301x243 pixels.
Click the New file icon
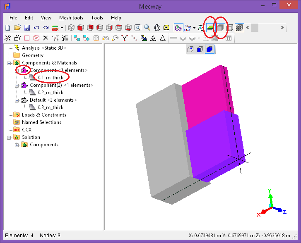[x=8, y=28]
